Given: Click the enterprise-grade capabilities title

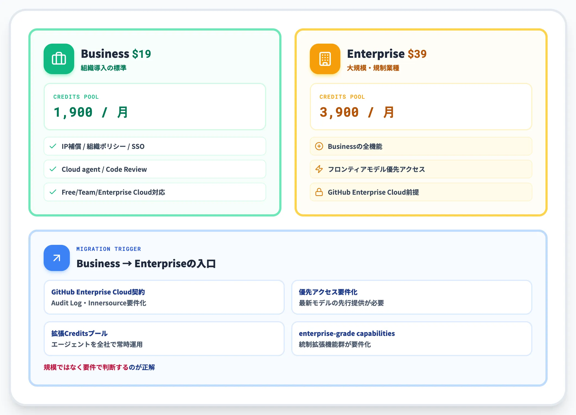Looking at the screenshot, I should click(347, 333).
